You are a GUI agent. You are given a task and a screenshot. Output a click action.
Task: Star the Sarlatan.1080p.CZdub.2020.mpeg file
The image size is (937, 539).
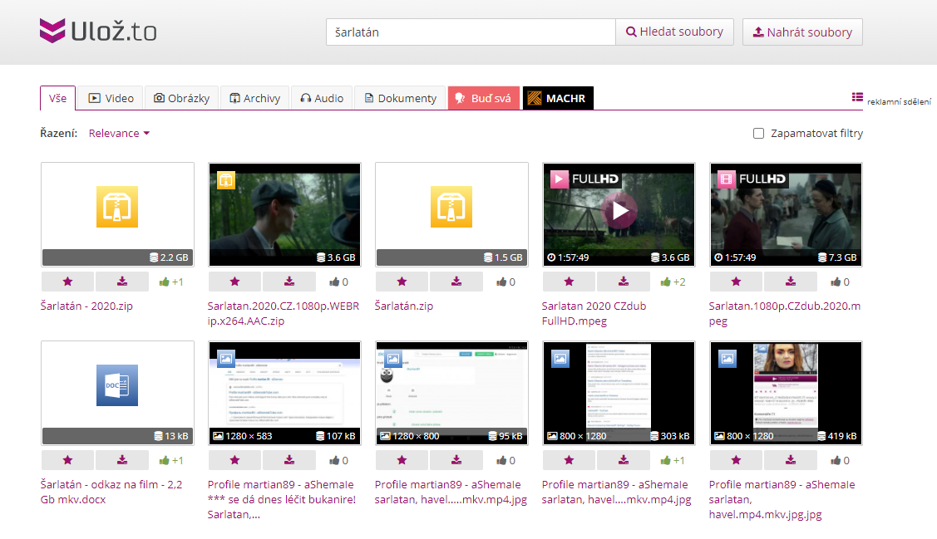click(x=736, y=282)
